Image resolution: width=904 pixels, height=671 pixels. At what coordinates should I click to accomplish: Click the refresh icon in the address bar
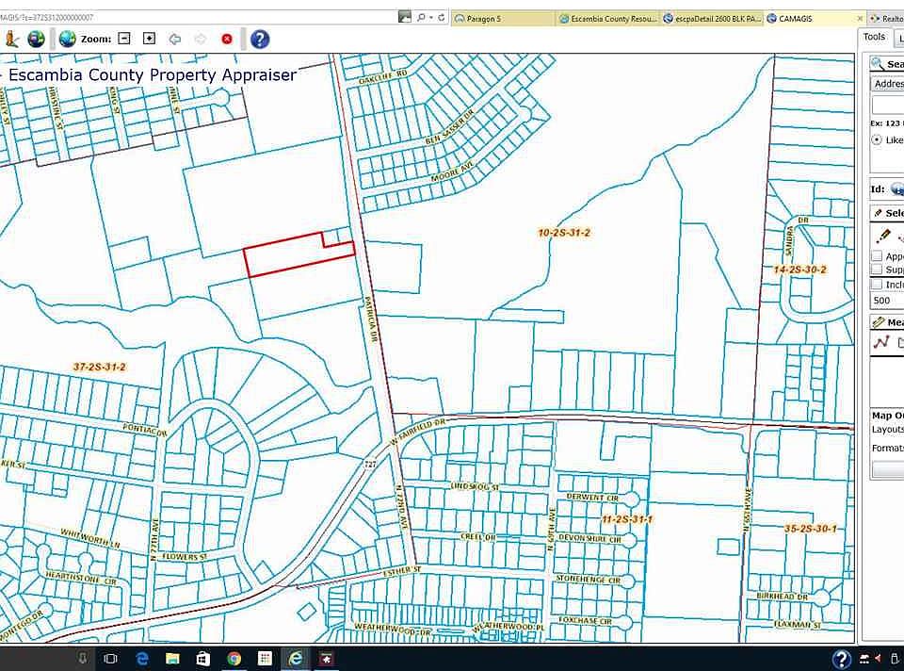441,18
